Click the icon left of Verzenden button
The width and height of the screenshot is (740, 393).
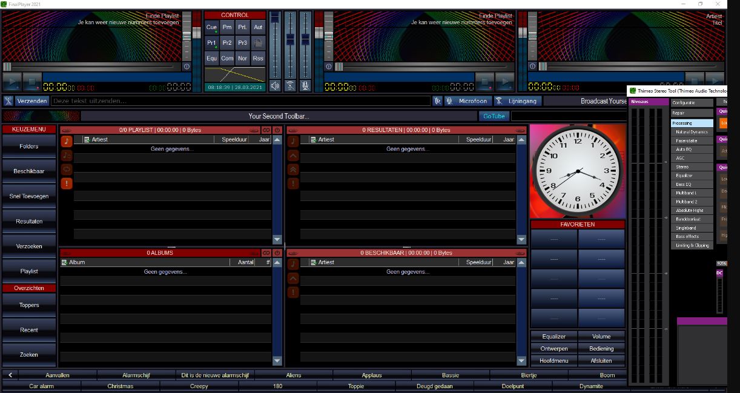(x=8, y=101)
